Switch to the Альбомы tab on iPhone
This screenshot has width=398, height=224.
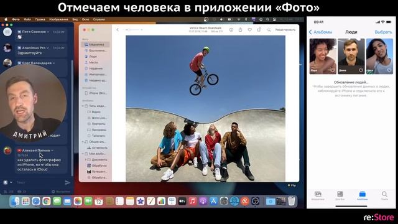pyautogui.click(x=362, y=195)
